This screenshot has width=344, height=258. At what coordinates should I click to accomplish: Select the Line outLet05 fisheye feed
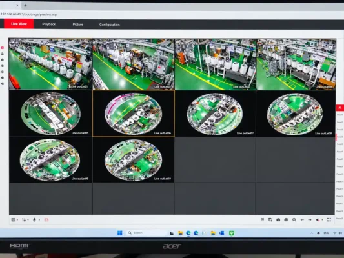tap(50, 114)
